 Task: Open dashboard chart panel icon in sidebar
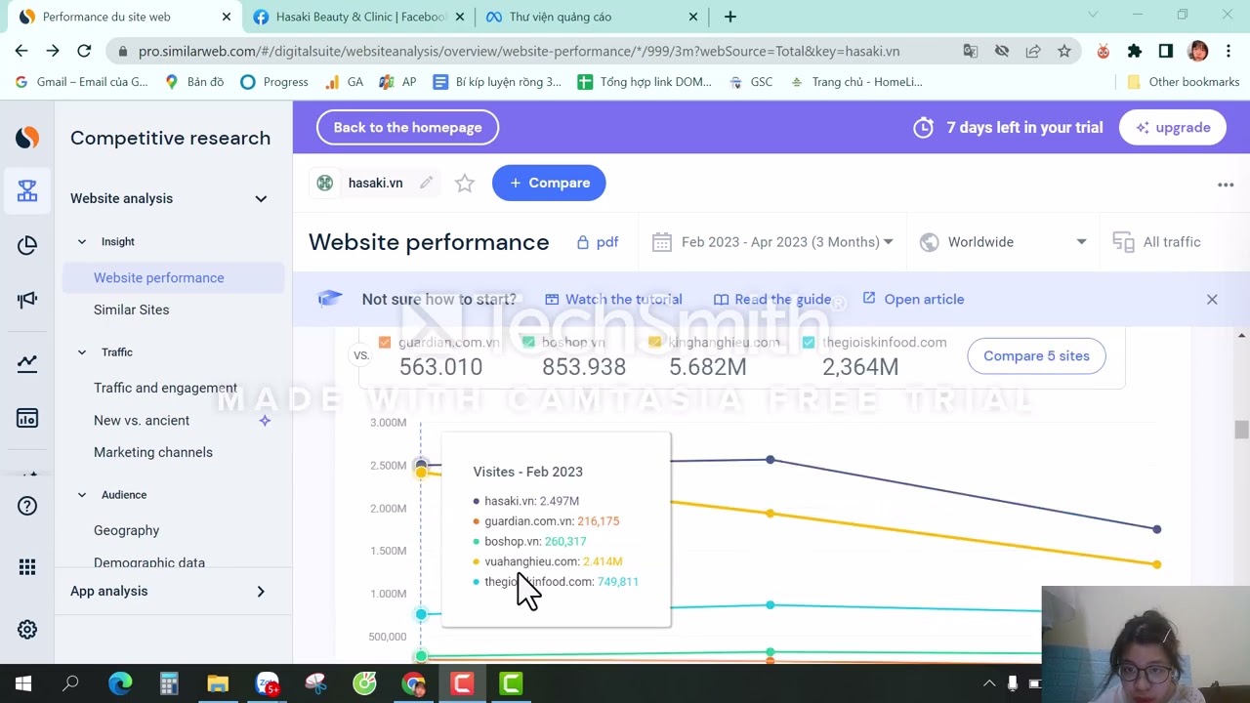point(27,419)
